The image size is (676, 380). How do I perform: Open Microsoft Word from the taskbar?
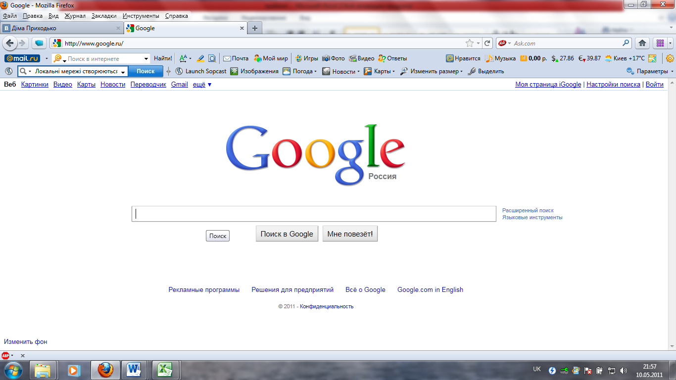[134, 370]
